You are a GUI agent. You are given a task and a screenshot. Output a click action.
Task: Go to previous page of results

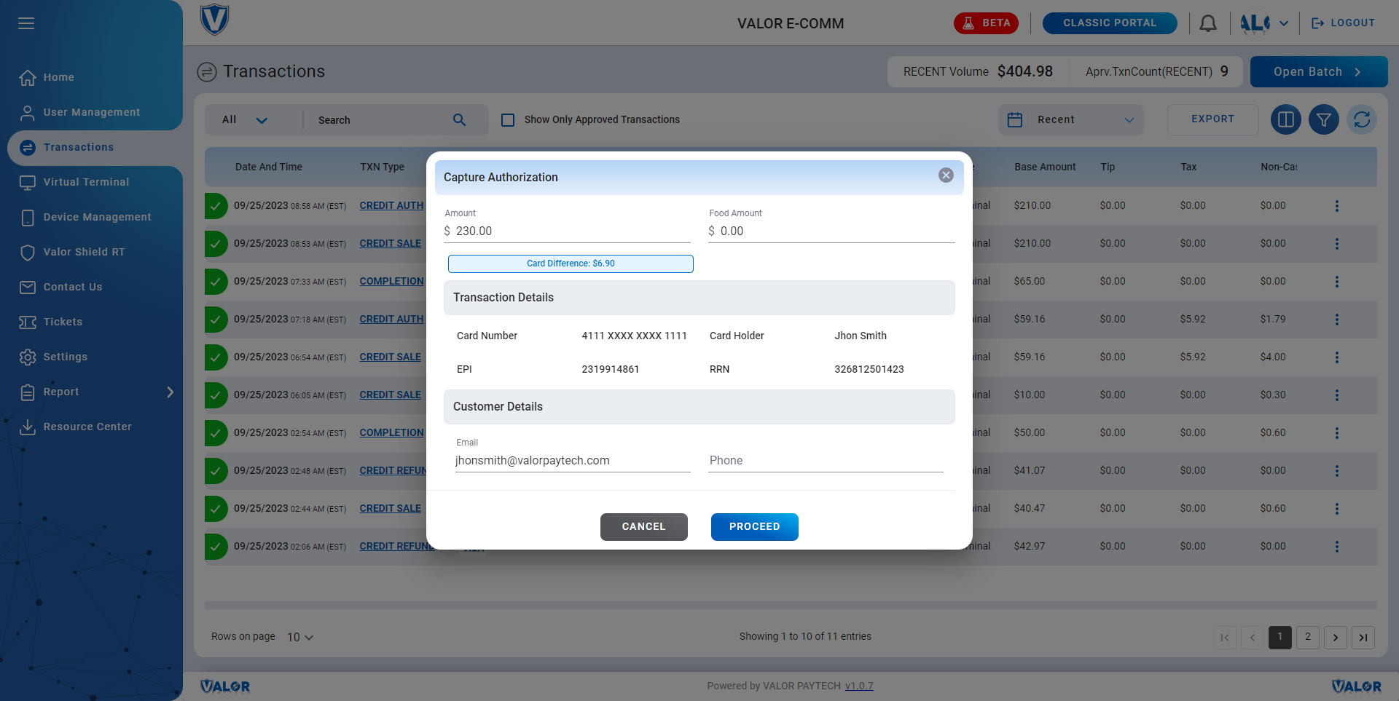(x=1253, y=638)
